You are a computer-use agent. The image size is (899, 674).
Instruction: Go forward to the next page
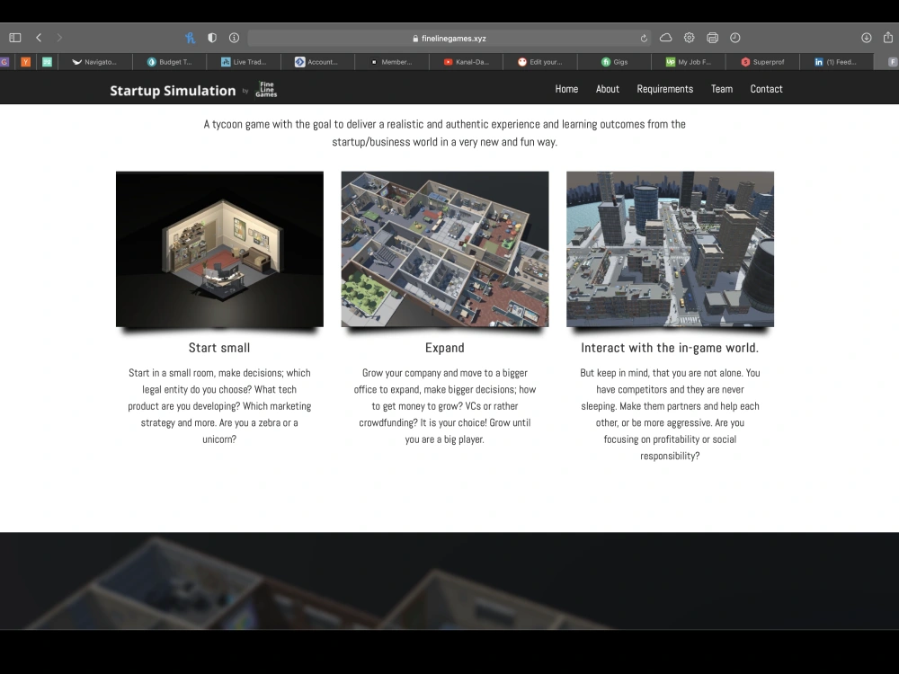pyautogui.click(x=59, y=38)
